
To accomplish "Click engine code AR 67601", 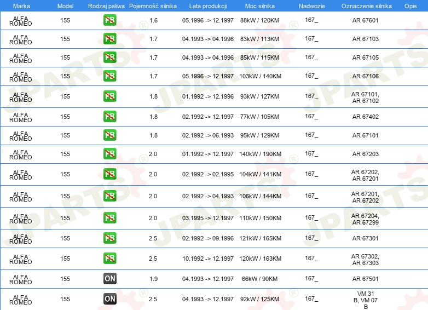I will click(x=365, y=20).
